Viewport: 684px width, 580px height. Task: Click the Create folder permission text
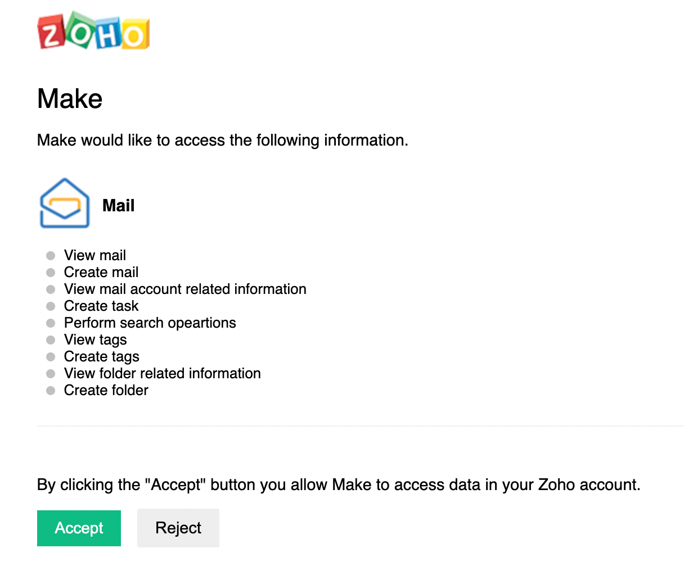(106, 390)
